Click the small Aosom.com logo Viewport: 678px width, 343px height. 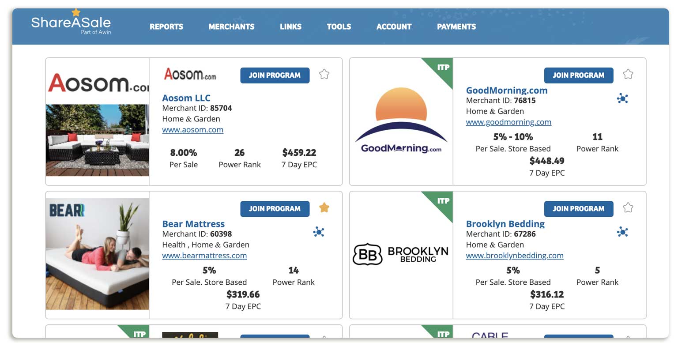pyautogui.click(x=190, y=74)
